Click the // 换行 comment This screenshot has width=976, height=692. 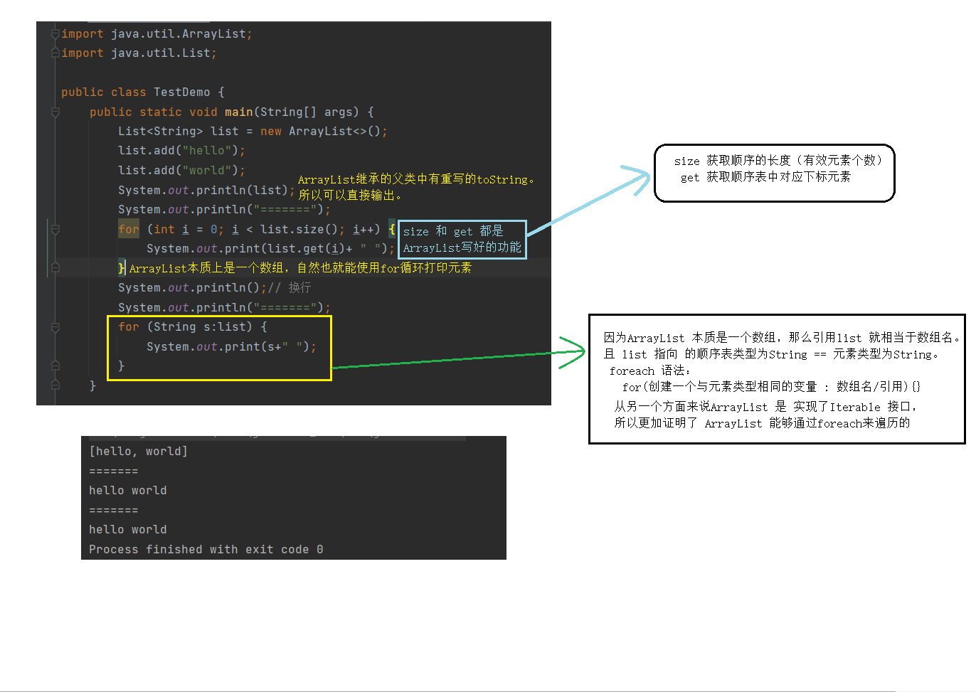click(x=289, y=288)
